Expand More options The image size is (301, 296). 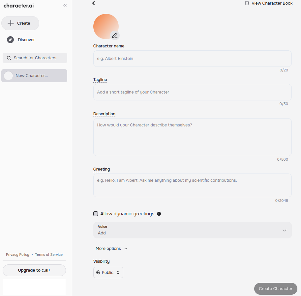coord(111,249)
